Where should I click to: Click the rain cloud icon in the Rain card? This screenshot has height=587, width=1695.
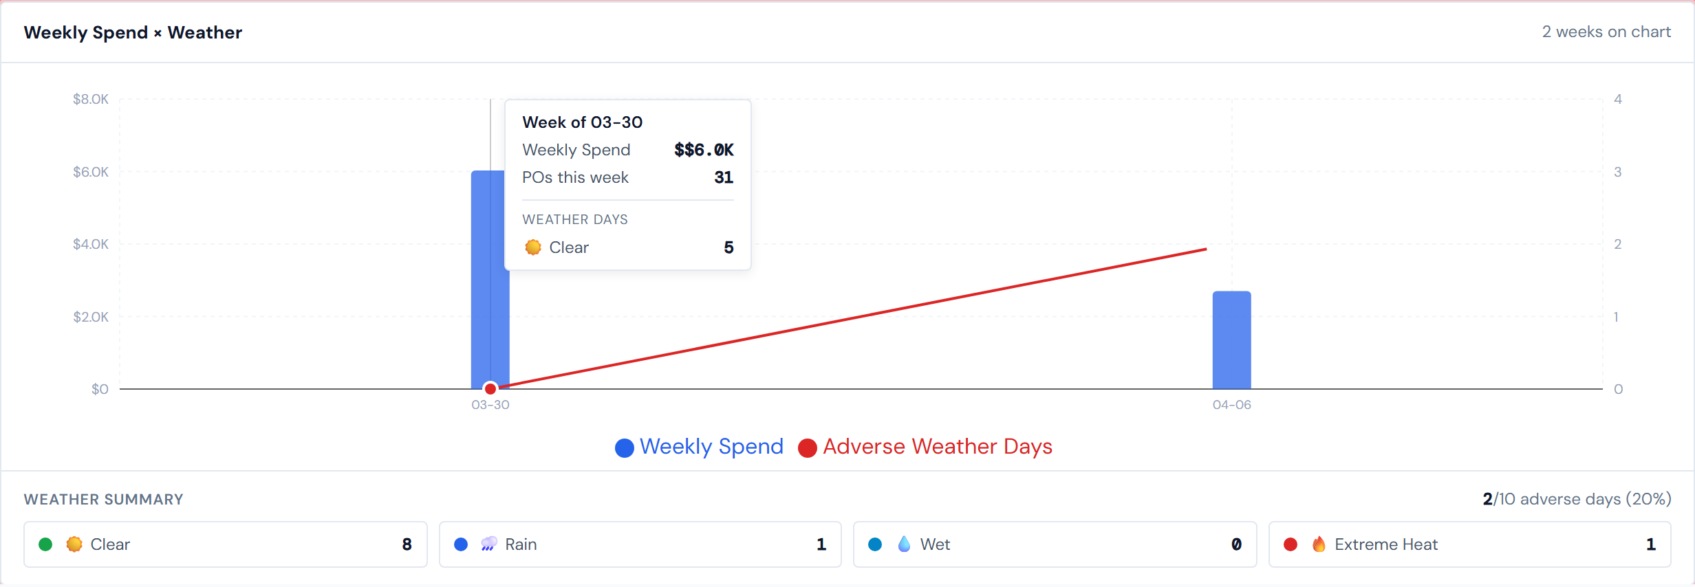[x=489, y=544]
